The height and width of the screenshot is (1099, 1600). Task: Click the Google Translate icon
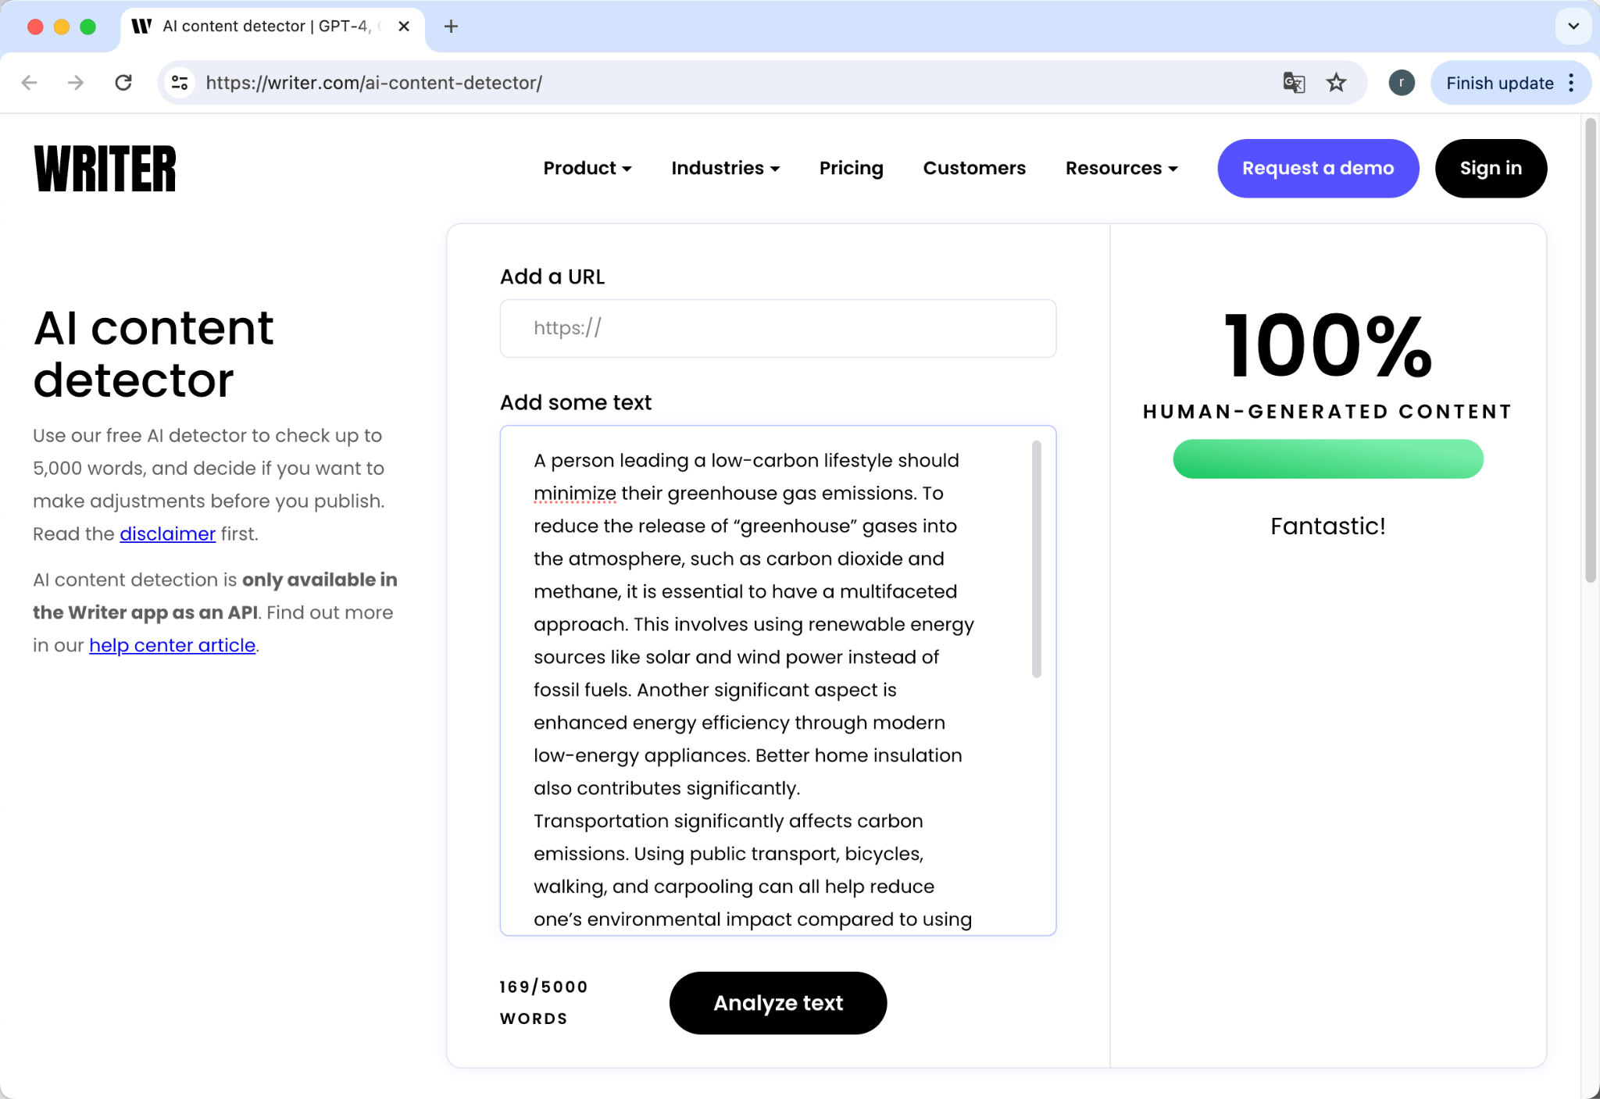click(x=1294, y=83)
